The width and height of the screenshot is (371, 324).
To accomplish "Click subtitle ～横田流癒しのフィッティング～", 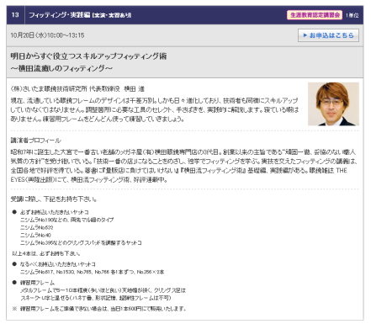I will coord(61,68).
